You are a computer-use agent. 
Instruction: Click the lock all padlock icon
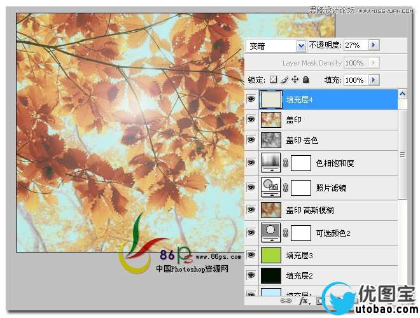305,79
